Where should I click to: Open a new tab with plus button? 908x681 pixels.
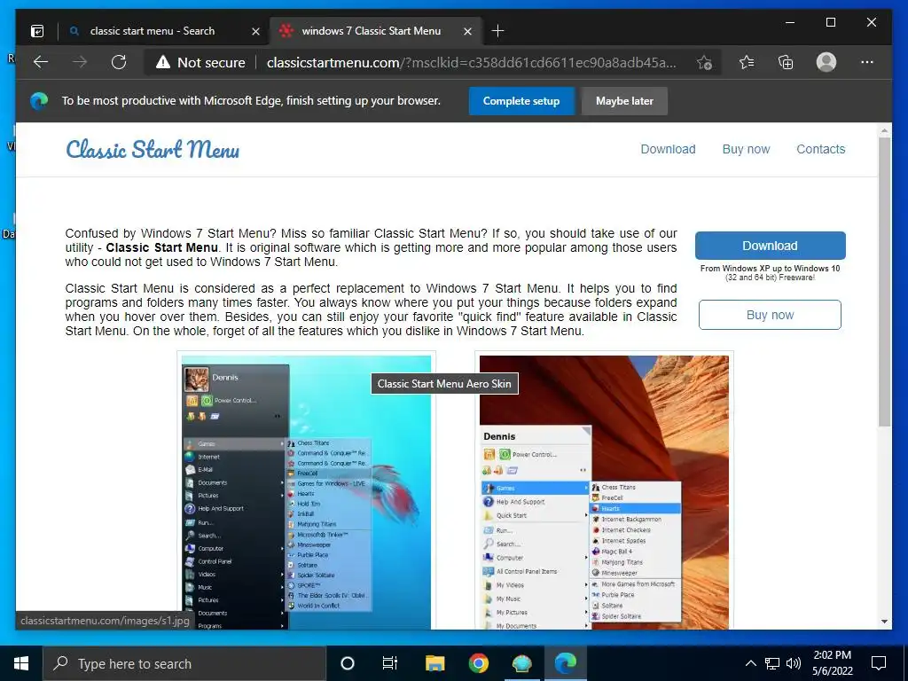tap(497, 31)
